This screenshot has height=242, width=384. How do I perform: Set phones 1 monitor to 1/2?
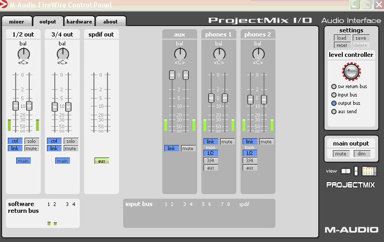(x=211, y=153)
